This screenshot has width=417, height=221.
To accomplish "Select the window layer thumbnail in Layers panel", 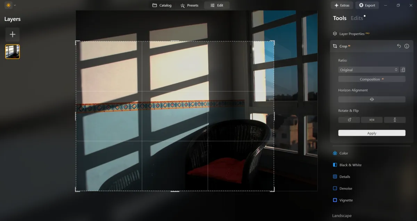I will pyautogui.click(x=12, y=51).
